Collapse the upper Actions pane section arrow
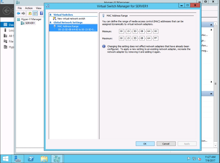Viewport: 220px width, 163px height. [211, 25]
